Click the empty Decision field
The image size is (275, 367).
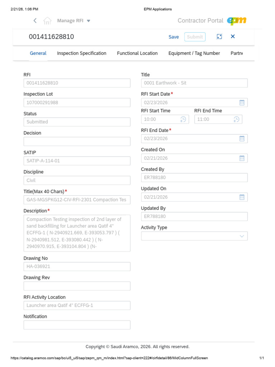click(x=77, y=141)
